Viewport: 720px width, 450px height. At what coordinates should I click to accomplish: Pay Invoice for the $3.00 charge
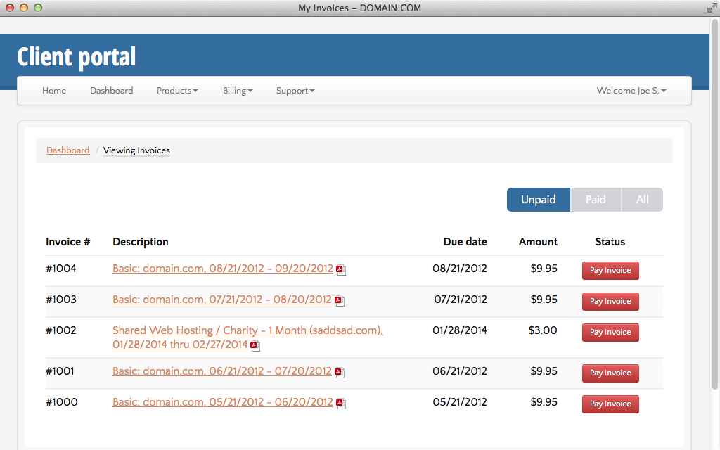coord(610,333)
